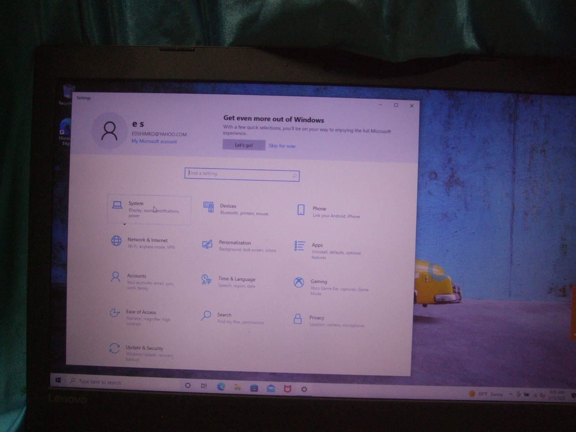576x432 pixels.
Task: Click the Windows Start button
Action: 58,380
